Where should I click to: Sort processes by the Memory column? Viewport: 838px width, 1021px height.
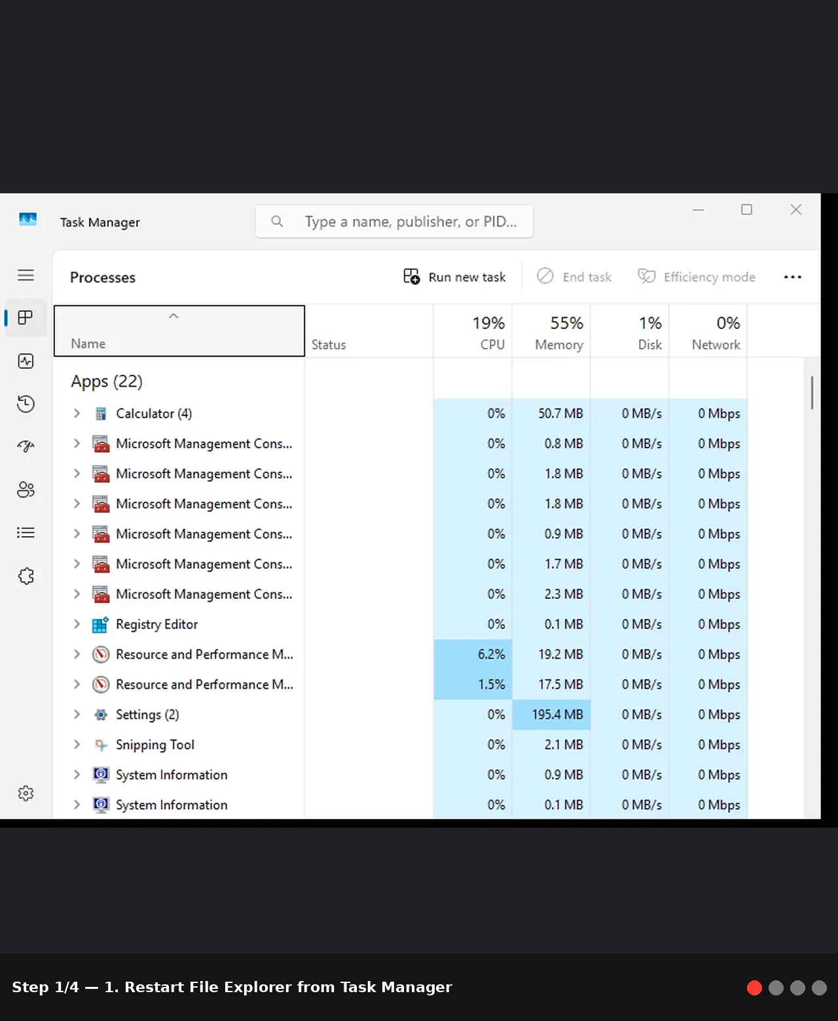(551, 332)
